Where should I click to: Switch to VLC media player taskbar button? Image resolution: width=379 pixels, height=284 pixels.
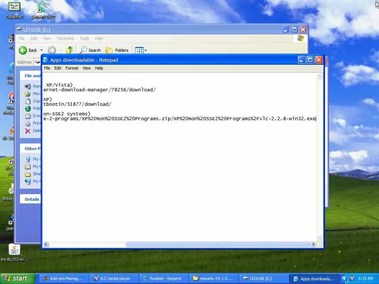click(114, 278)
